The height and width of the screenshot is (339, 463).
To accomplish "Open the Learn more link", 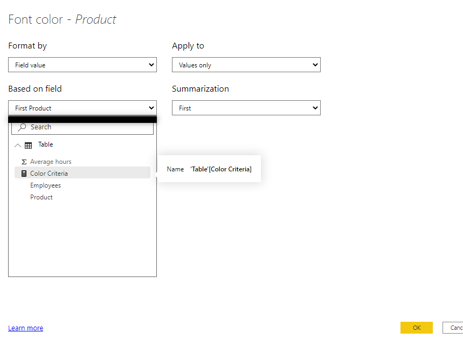I will [x=26, y=328].
